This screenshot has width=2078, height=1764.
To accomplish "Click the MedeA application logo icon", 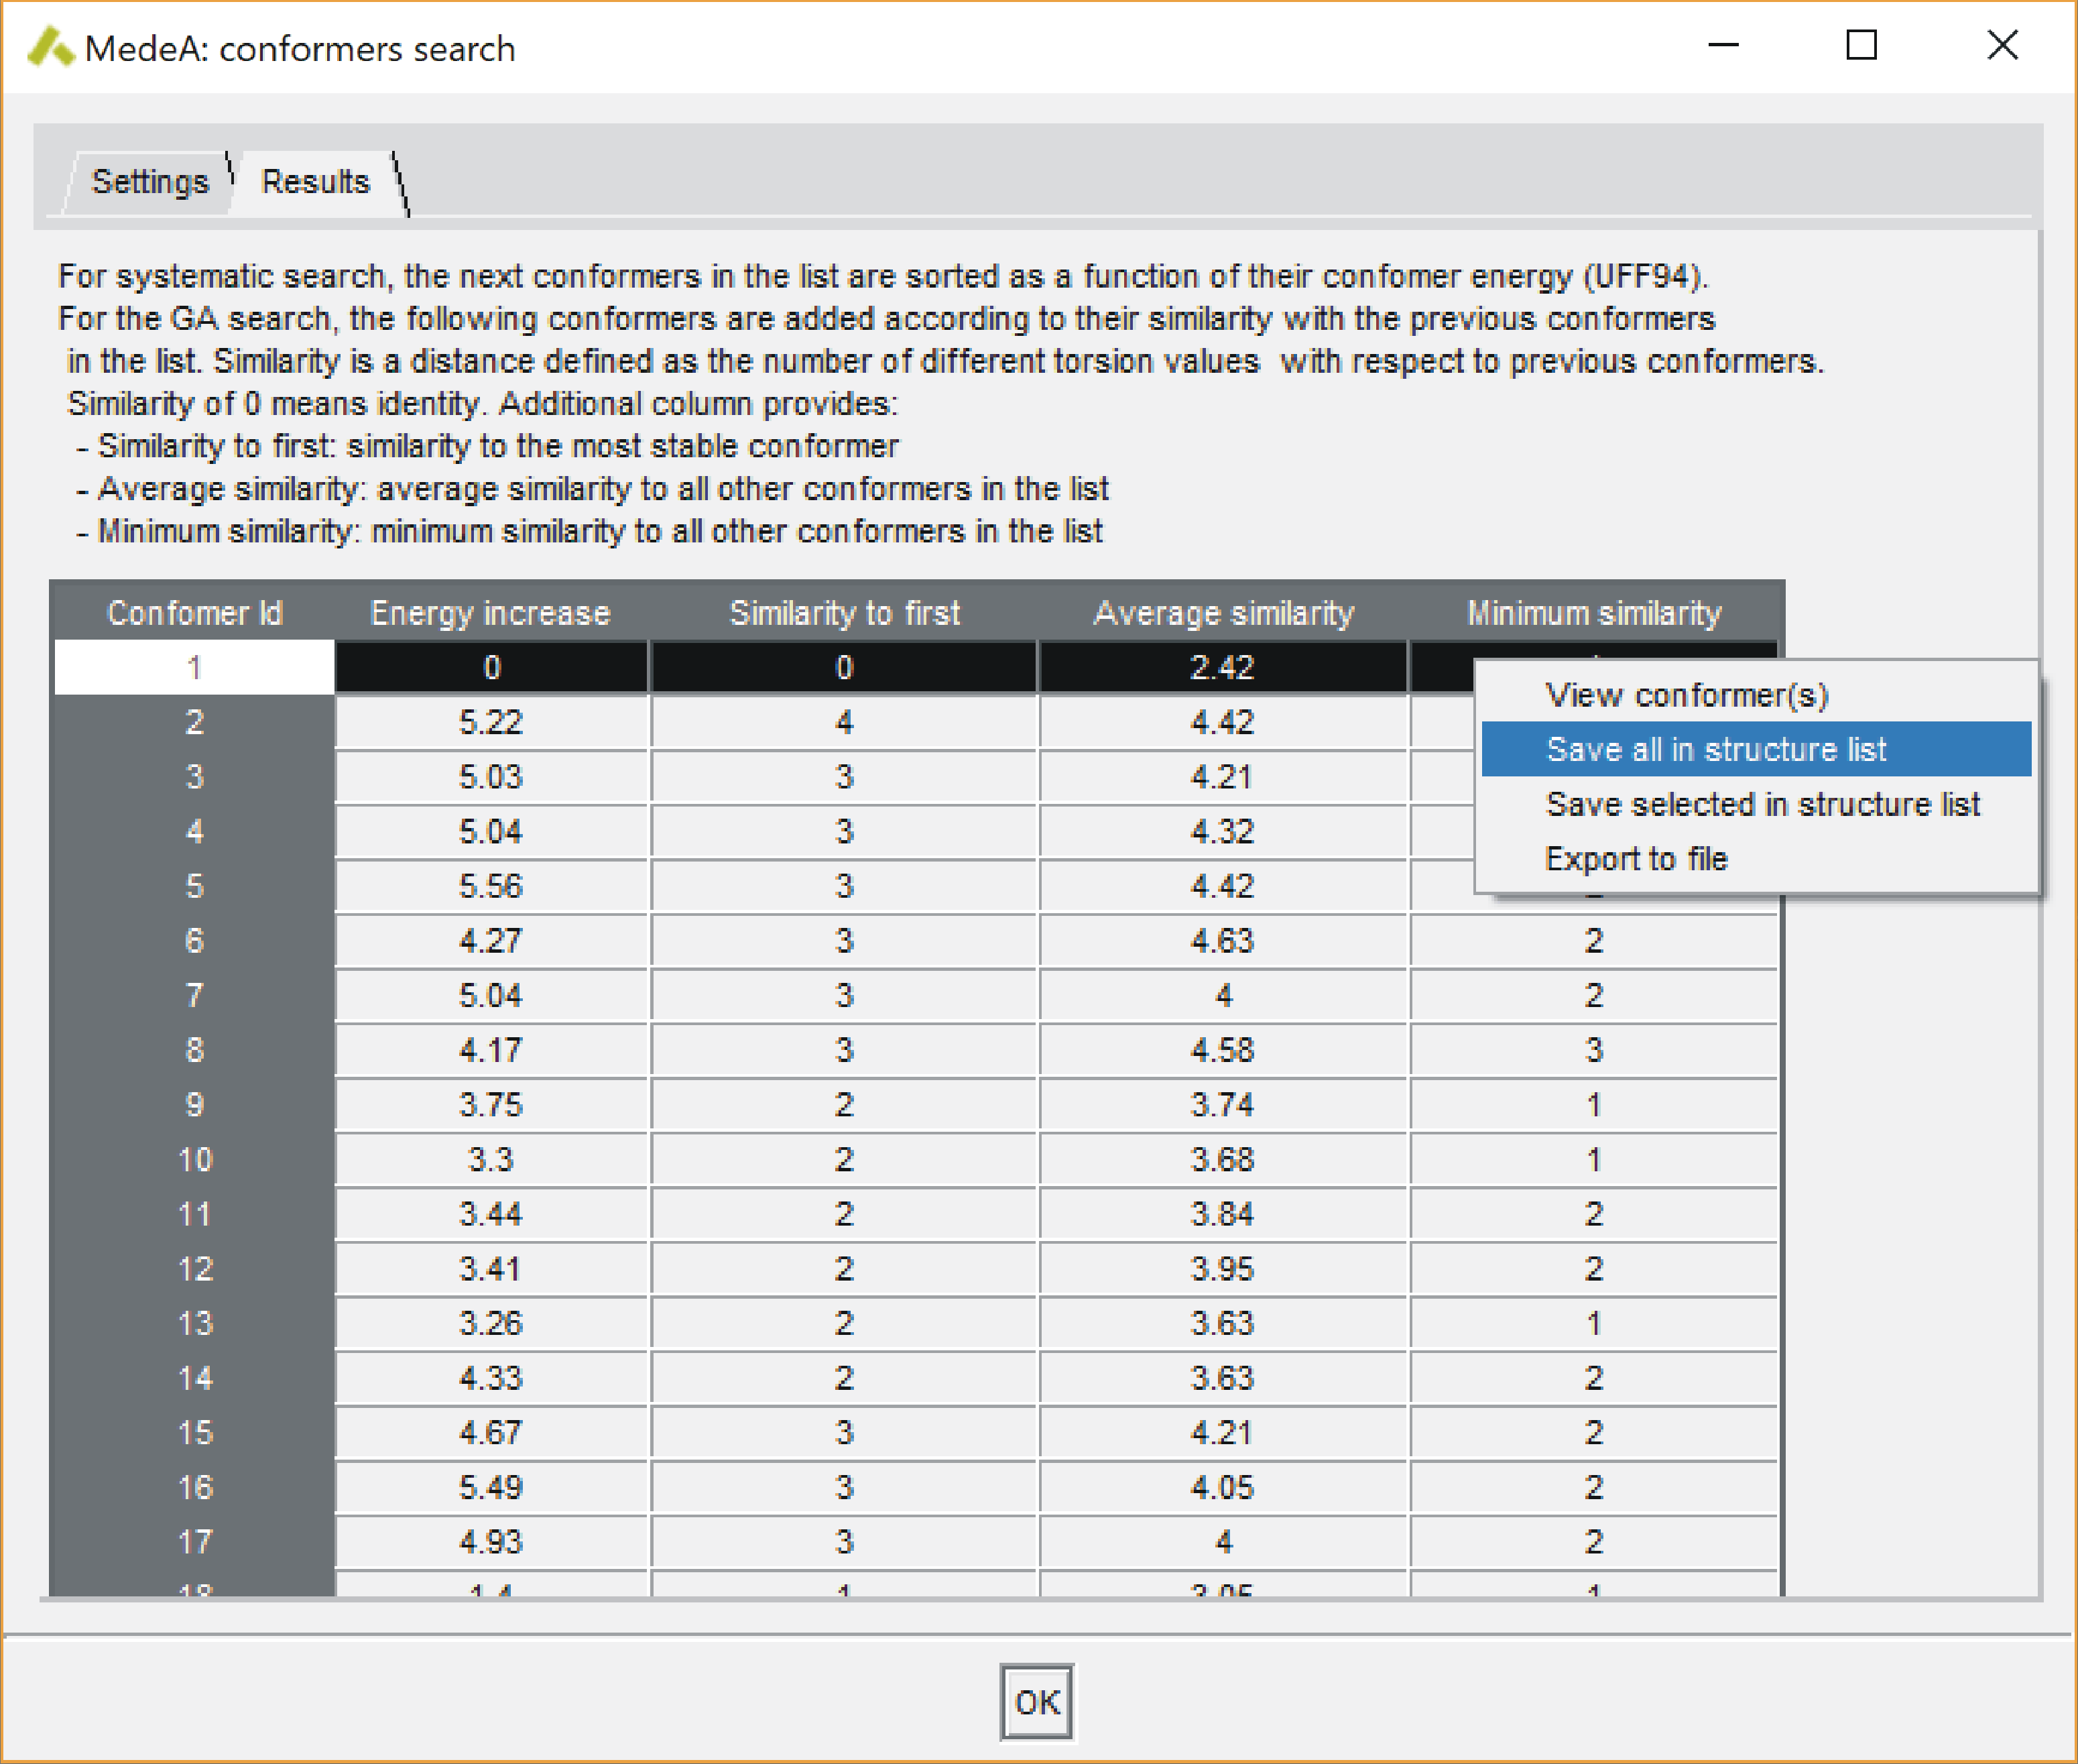I will (x=50, y=47).
